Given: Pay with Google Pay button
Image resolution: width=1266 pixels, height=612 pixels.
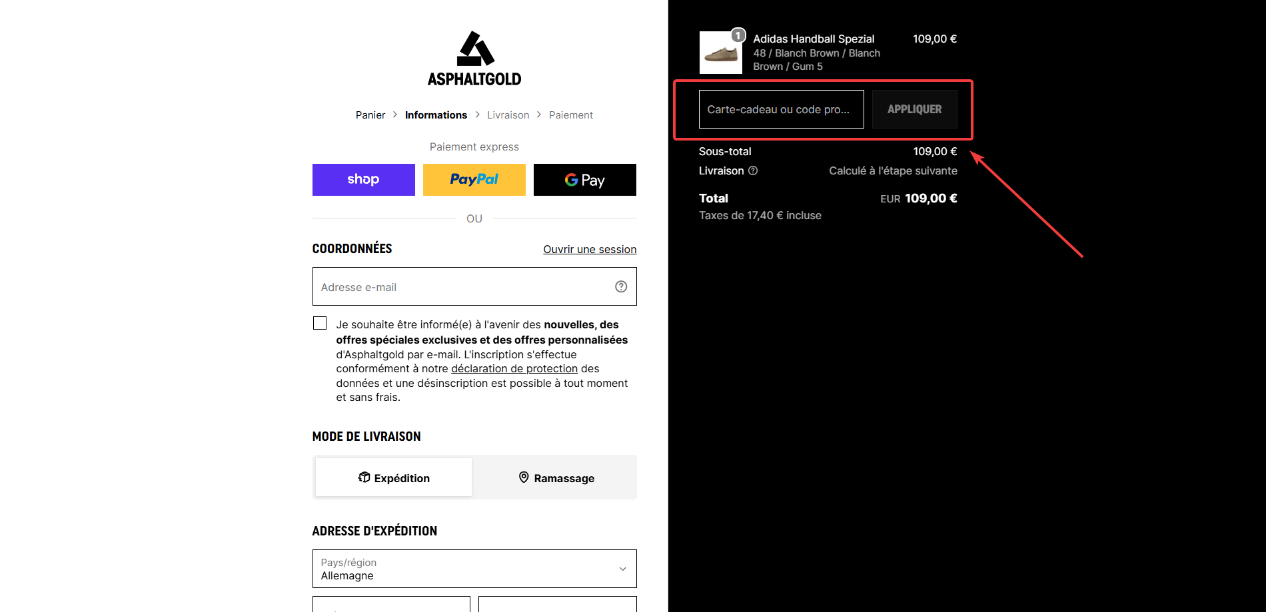Looking at the screenshot, I should (585, 180).
